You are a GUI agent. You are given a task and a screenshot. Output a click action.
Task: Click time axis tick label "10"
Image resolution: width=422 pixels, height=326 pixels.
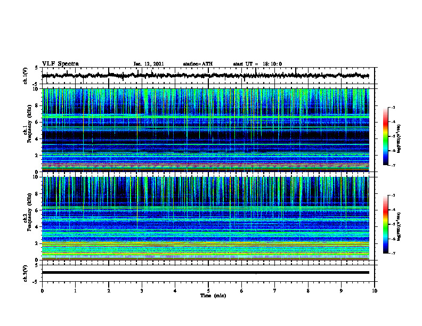(x=375, y=291)
